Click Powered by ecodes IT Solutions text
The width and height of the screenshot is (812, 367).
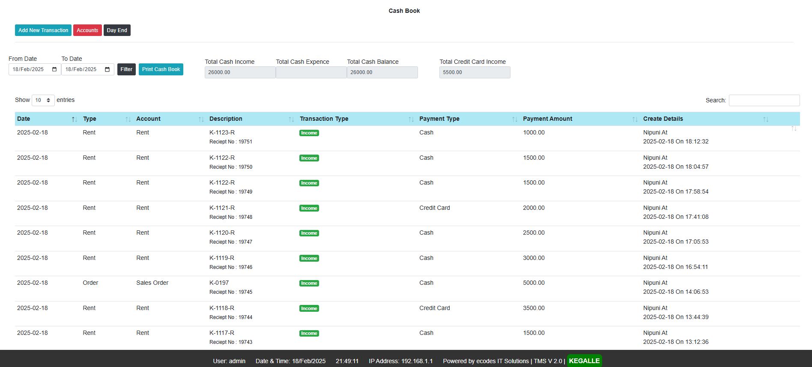pyautogui.click(x=486, y=361)
